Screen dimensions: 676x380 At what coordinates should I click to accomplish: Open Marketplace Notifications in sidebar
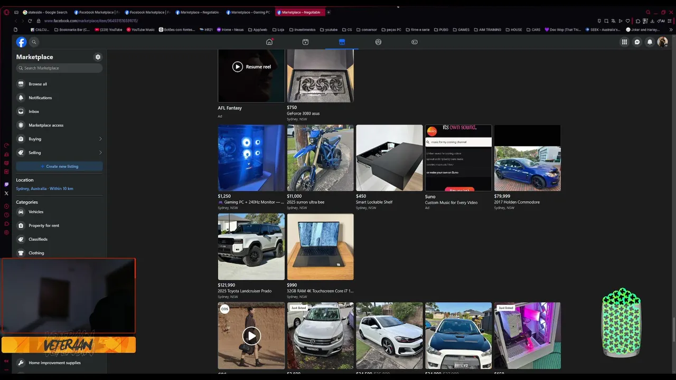[59, 98]
